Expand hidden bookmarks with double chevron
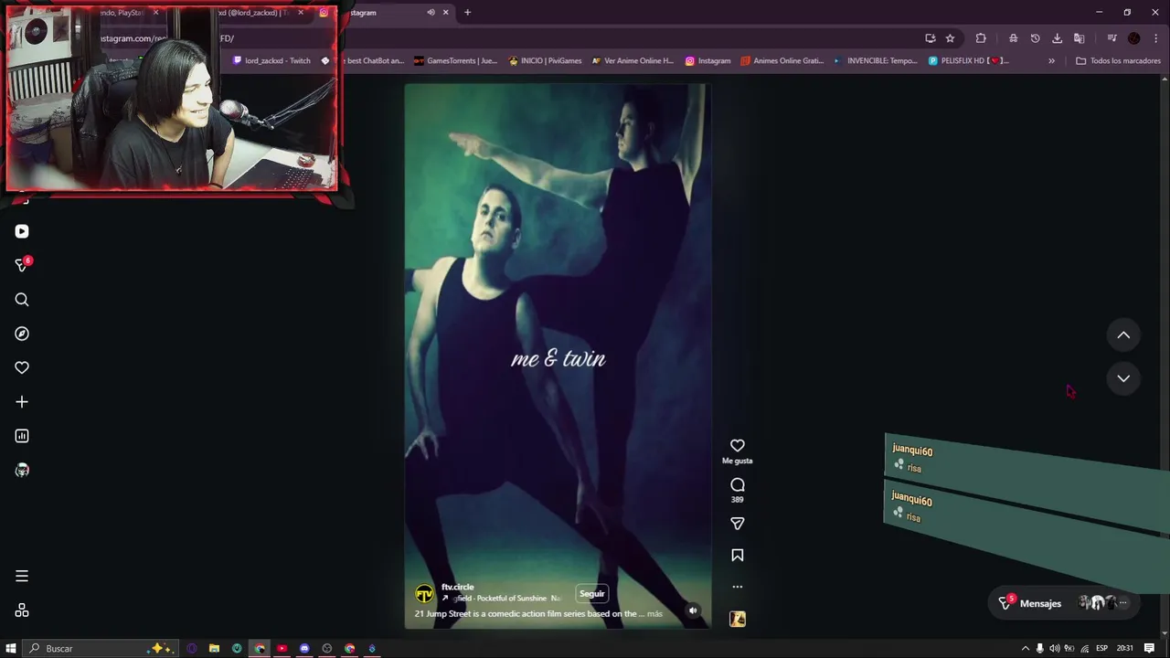 pyautogui.click(x=1051, y=60)
